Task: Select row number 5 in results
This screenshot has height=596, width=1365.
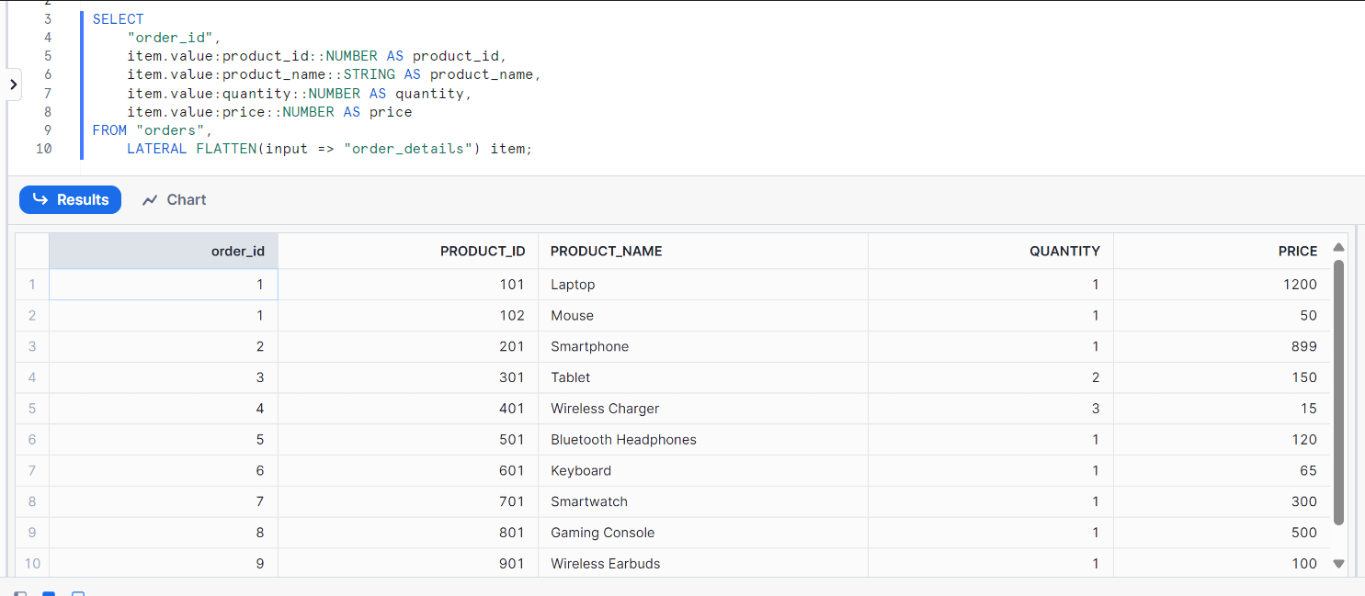Action: pos(32,409)
